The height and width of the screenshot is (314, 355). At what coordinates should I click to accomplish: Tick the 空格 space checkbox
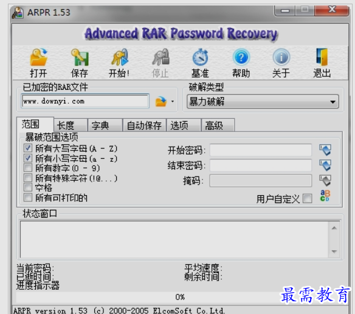point(28,187)
